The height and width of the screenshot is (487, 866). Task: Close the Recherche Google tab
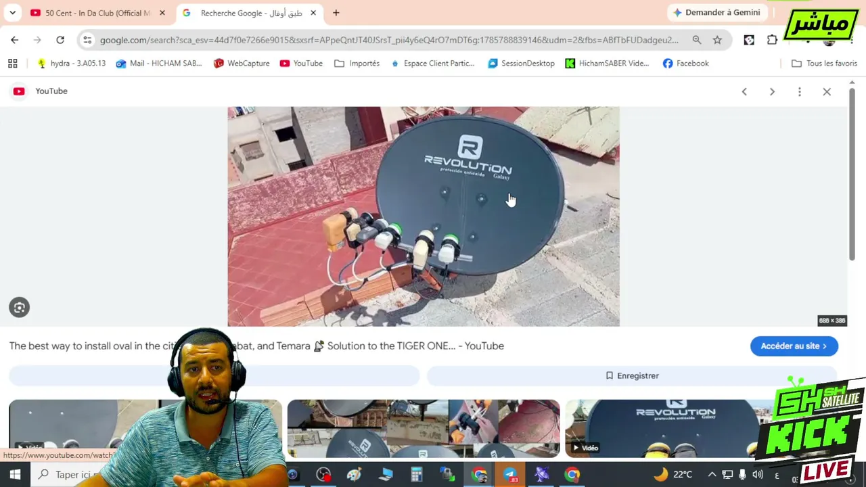[313, 13]
